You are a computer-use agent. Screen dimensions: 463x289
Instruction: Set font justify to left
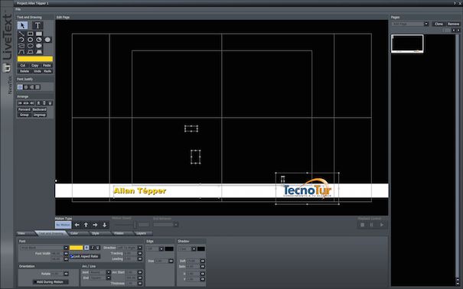pos(20,87)
